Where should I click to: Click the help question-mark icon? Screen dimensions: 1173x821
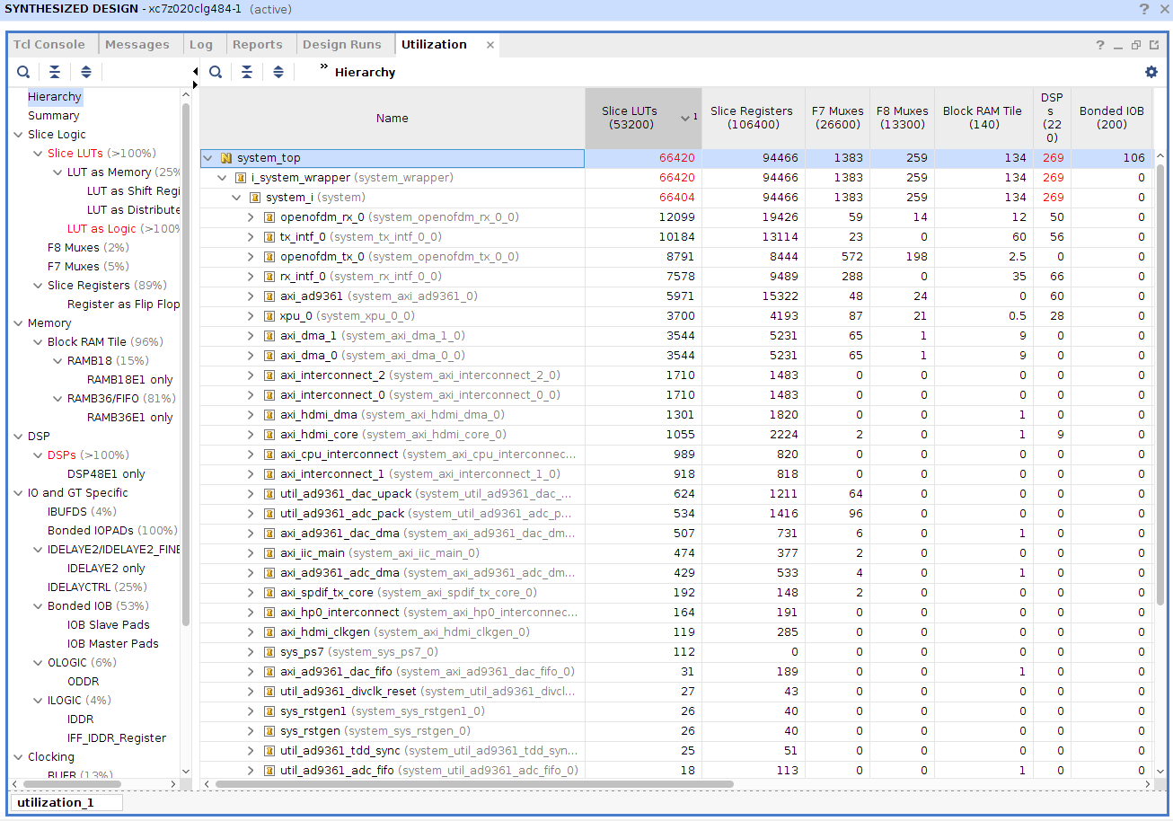[x=1099, y=45]
